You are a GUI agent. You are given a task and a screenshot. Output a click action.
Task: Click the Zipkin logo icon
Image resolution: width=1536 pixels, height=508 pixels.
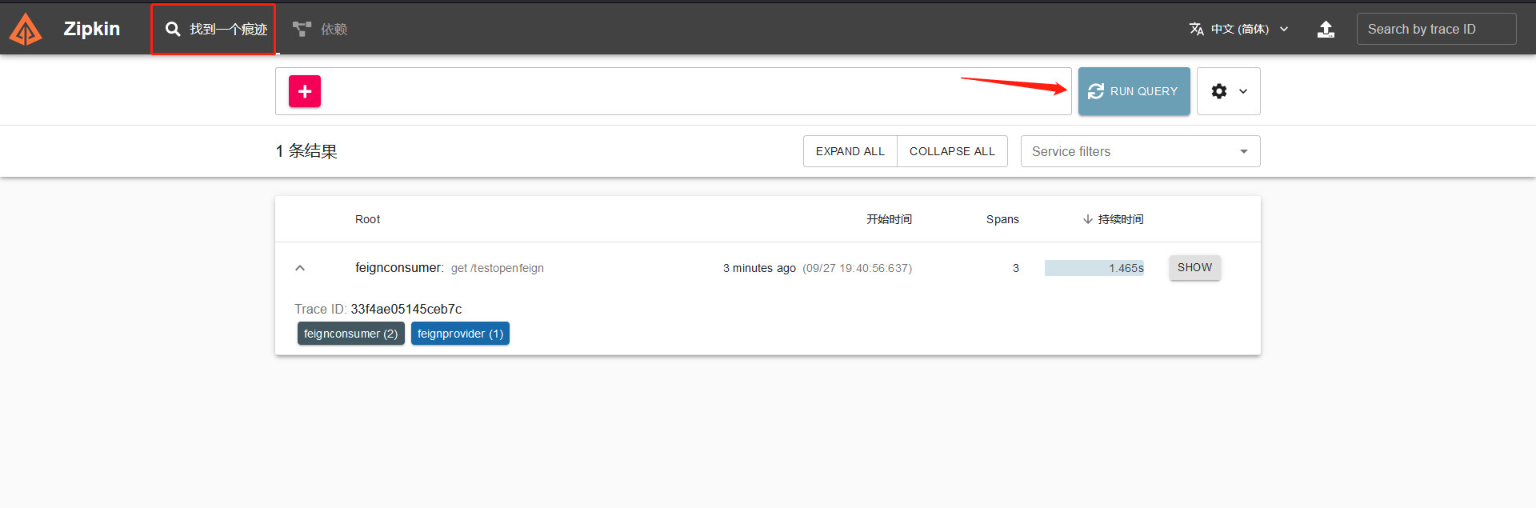(x=26, y=30)
